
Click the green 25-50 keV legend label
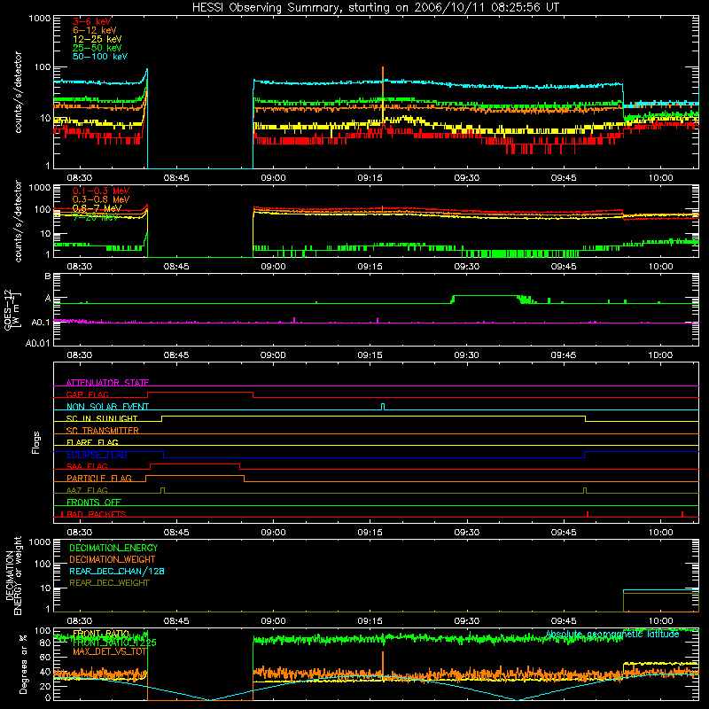(97, 48)
